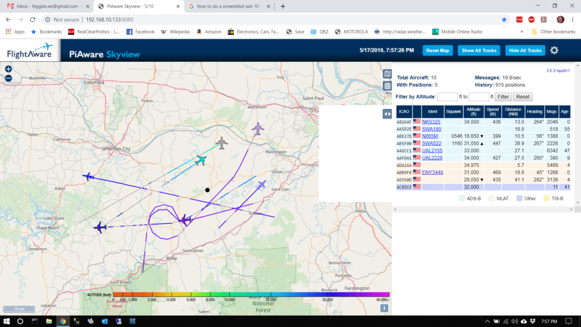Click the receiver location black dot
This screenshot has height=327, width=581.
click(x=208, y=190)
